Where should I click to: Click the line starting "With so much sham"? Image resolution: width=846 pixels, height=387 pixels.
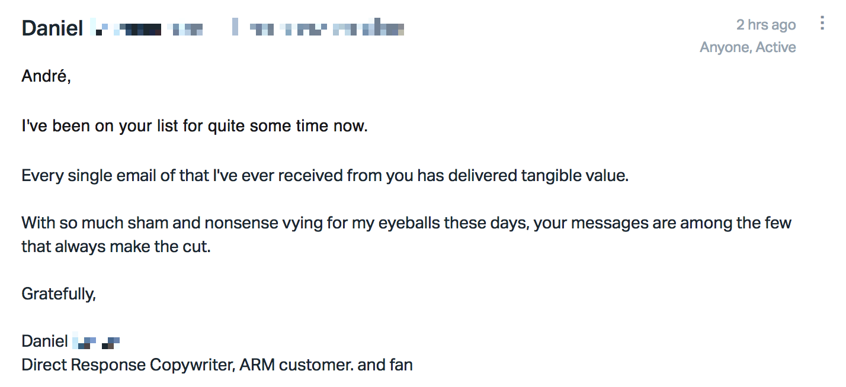406,224
